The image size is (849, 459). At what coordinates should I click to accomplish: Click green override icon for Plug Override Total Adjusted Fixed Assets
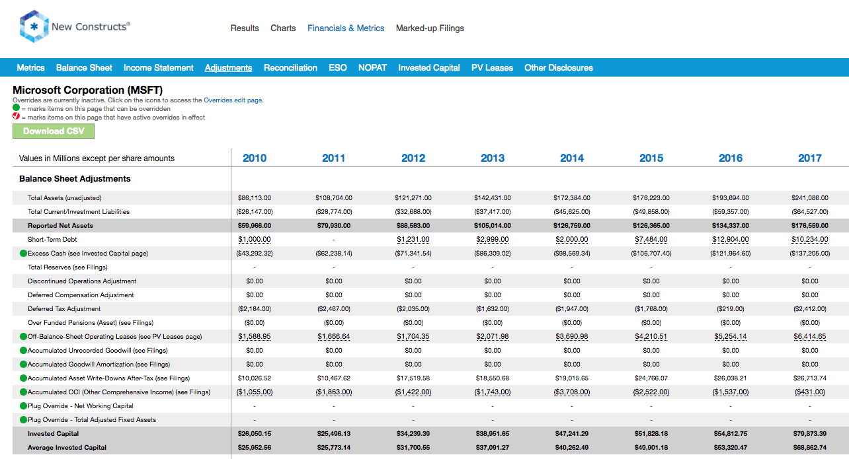[24, 419]
